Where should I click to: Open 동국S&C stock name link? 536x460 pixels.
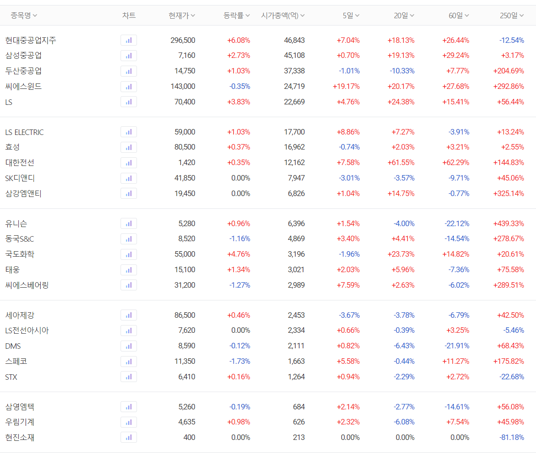click(20, 239)
